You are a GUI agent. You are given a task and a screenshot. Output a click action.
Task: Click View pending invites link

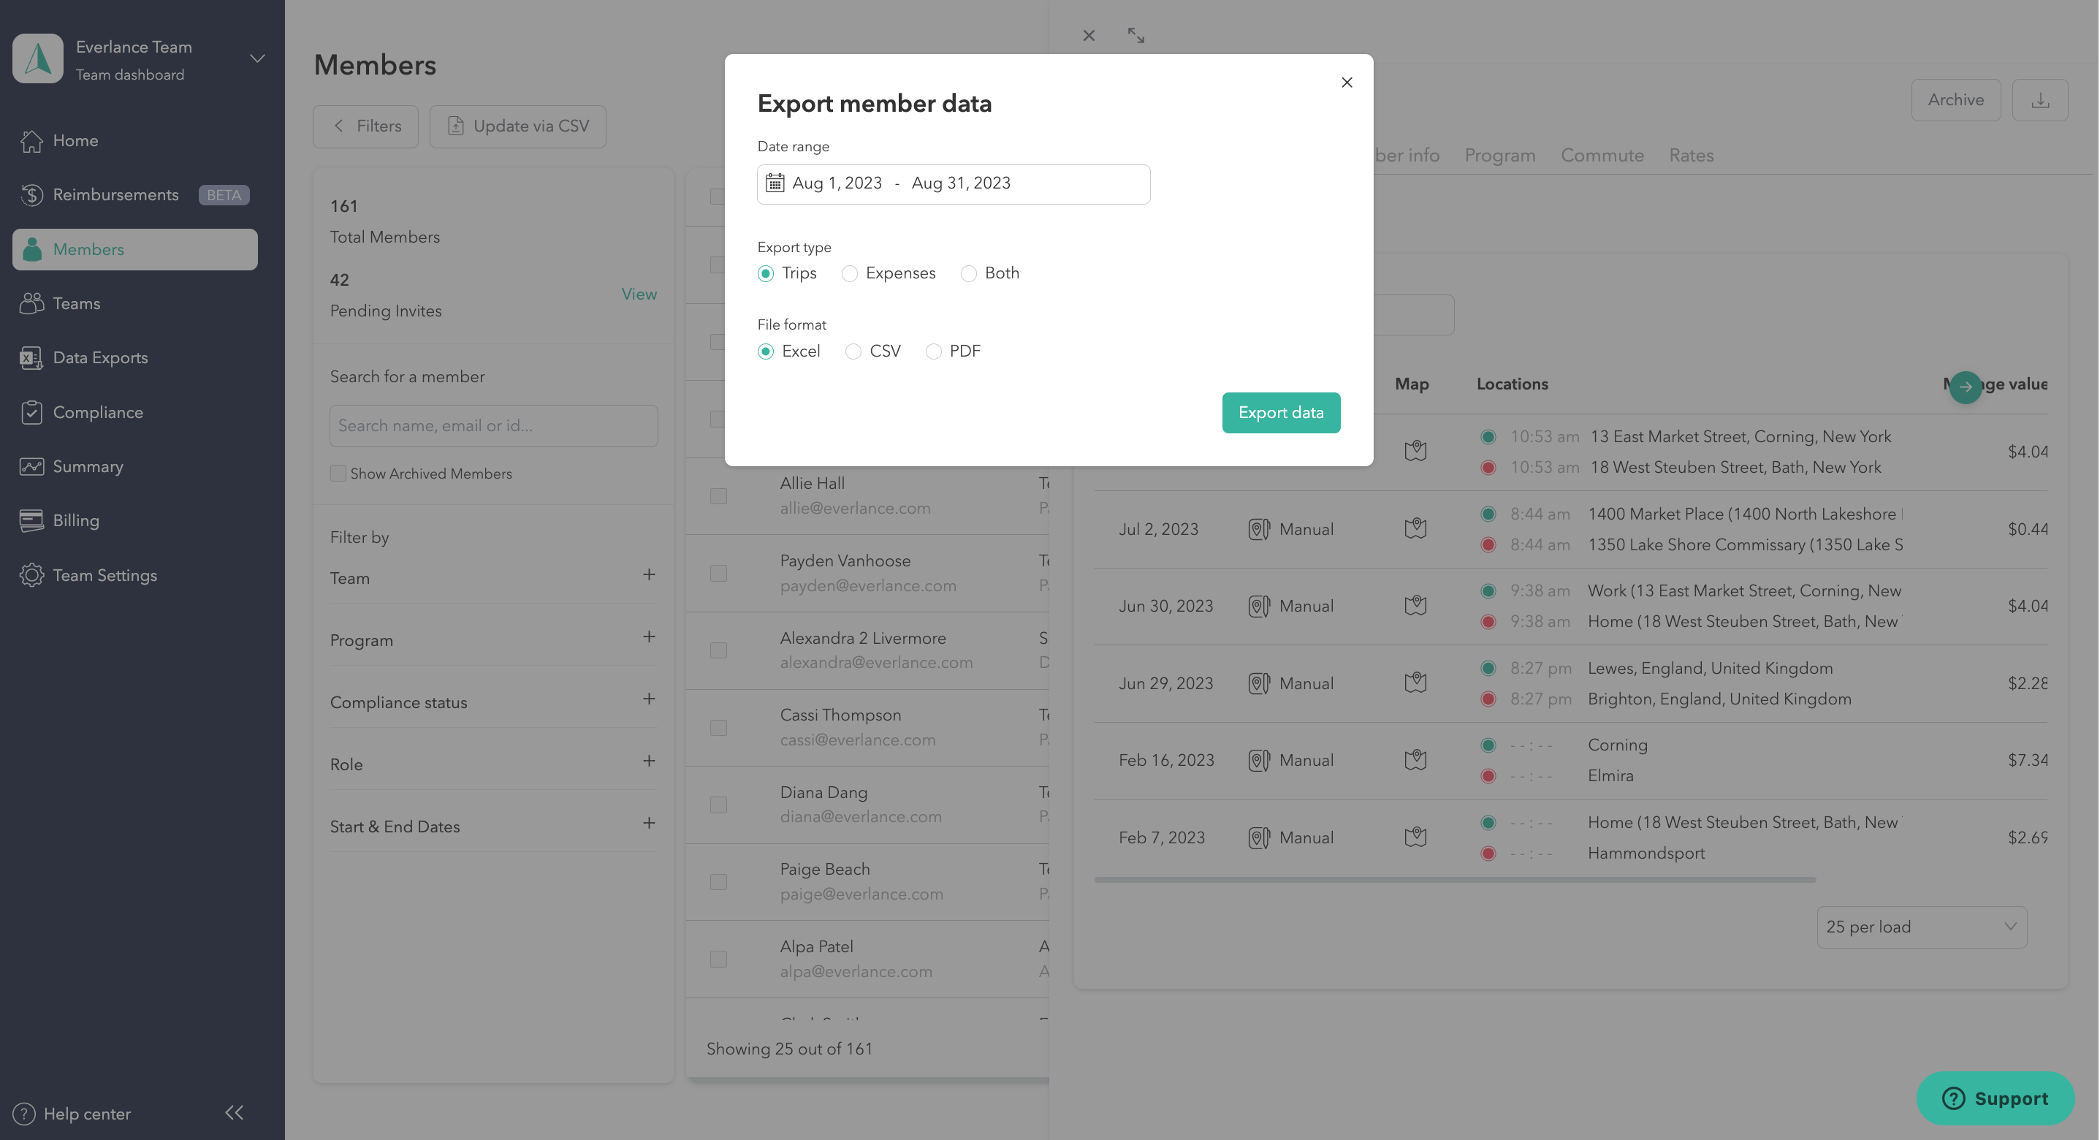tap(639, 294)
